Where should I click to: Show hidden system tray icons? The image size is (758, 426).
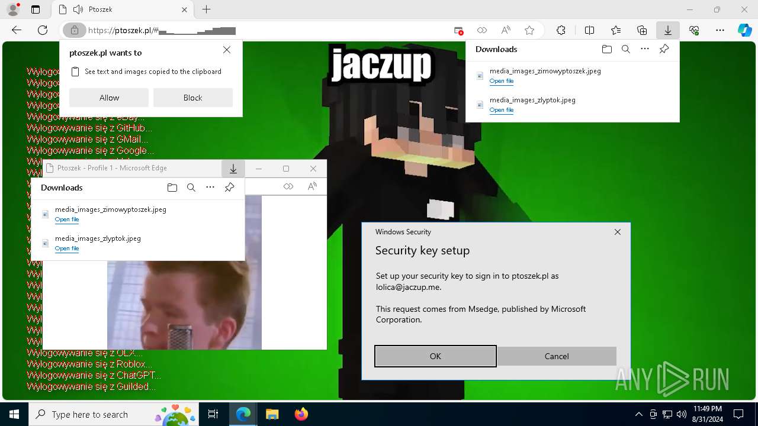[x=638, y=414]
